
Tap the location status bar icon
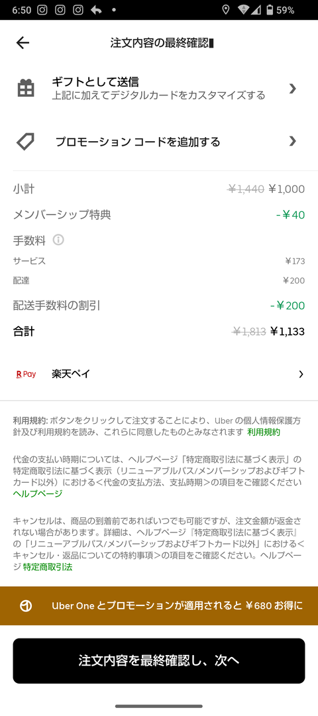point(225,10)
